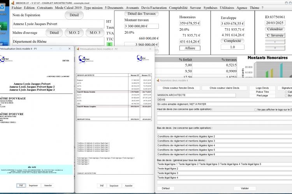Click the Enveloppe field 3 659 678,55 €
The image size is (292, 194).
[x=232, y=24]
